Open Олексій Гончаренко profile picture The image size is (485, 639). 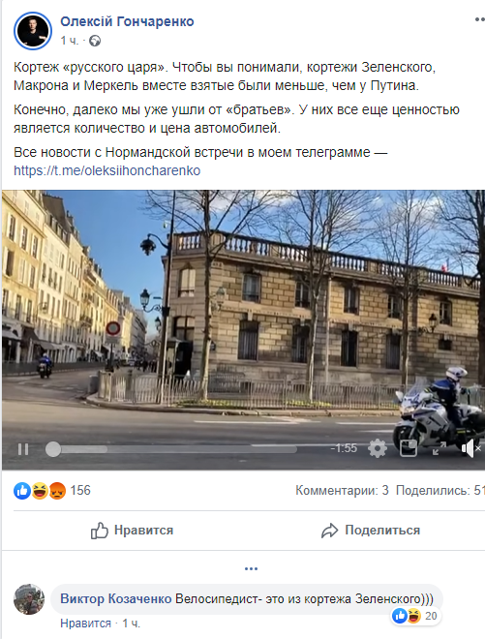coord(33,31)
